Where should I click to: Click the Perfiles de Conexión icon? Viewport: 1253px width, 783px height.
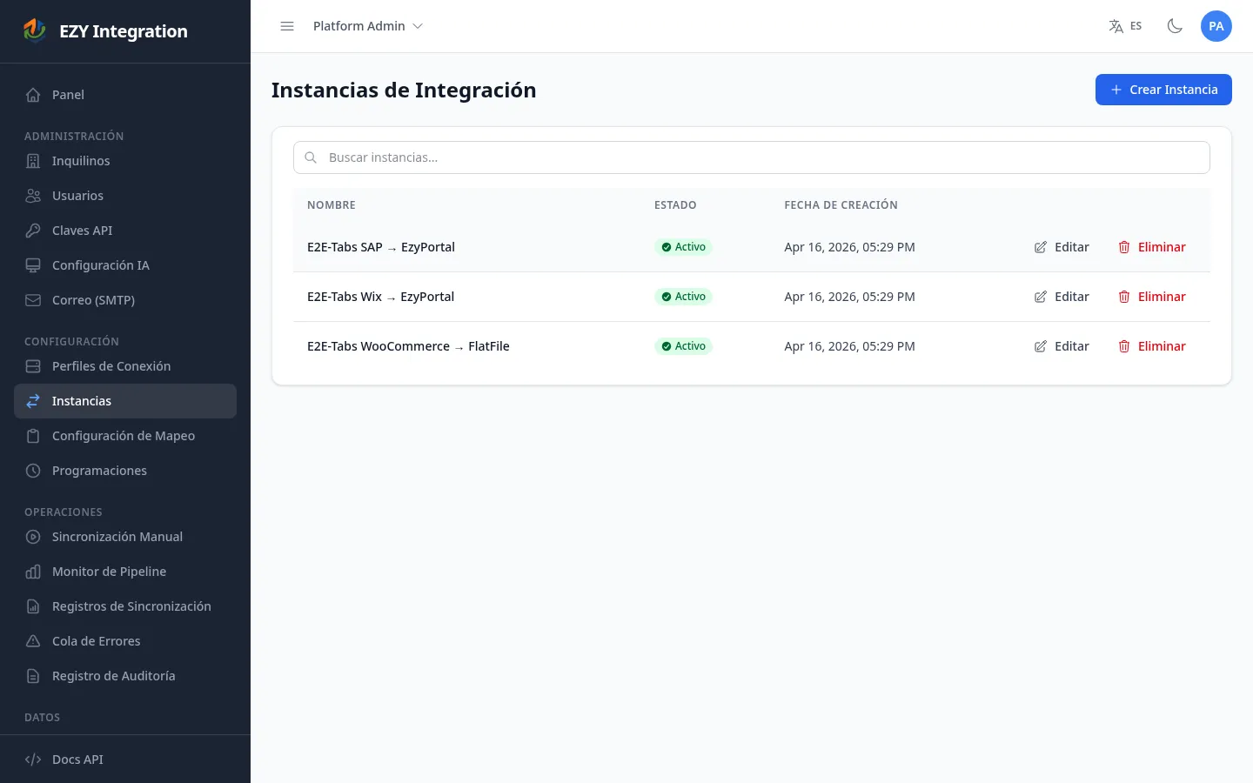pos(33,366)
